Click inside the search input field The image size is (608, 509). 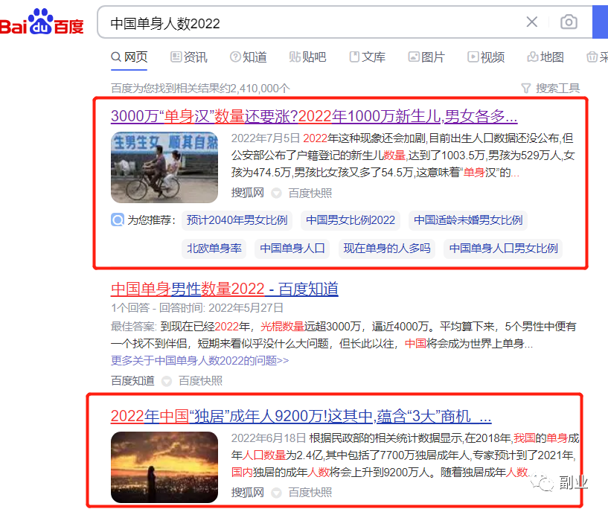[313, 23]
